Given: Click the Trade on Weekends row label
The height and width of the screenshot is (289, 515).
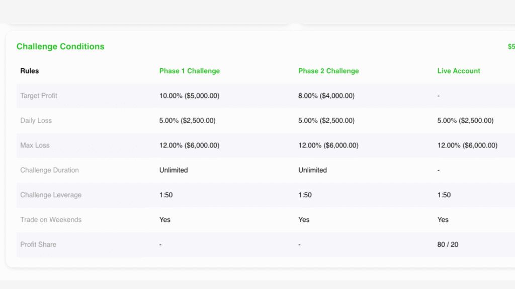Looking at the screenshot, I should [51, 220].
